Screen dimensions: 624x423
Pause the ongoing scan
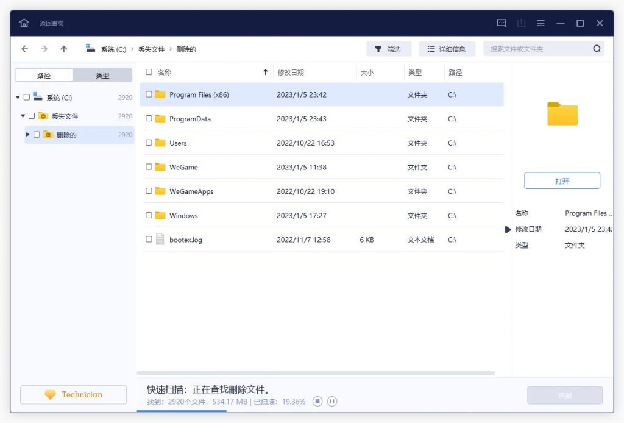click(x=332, y=401)
